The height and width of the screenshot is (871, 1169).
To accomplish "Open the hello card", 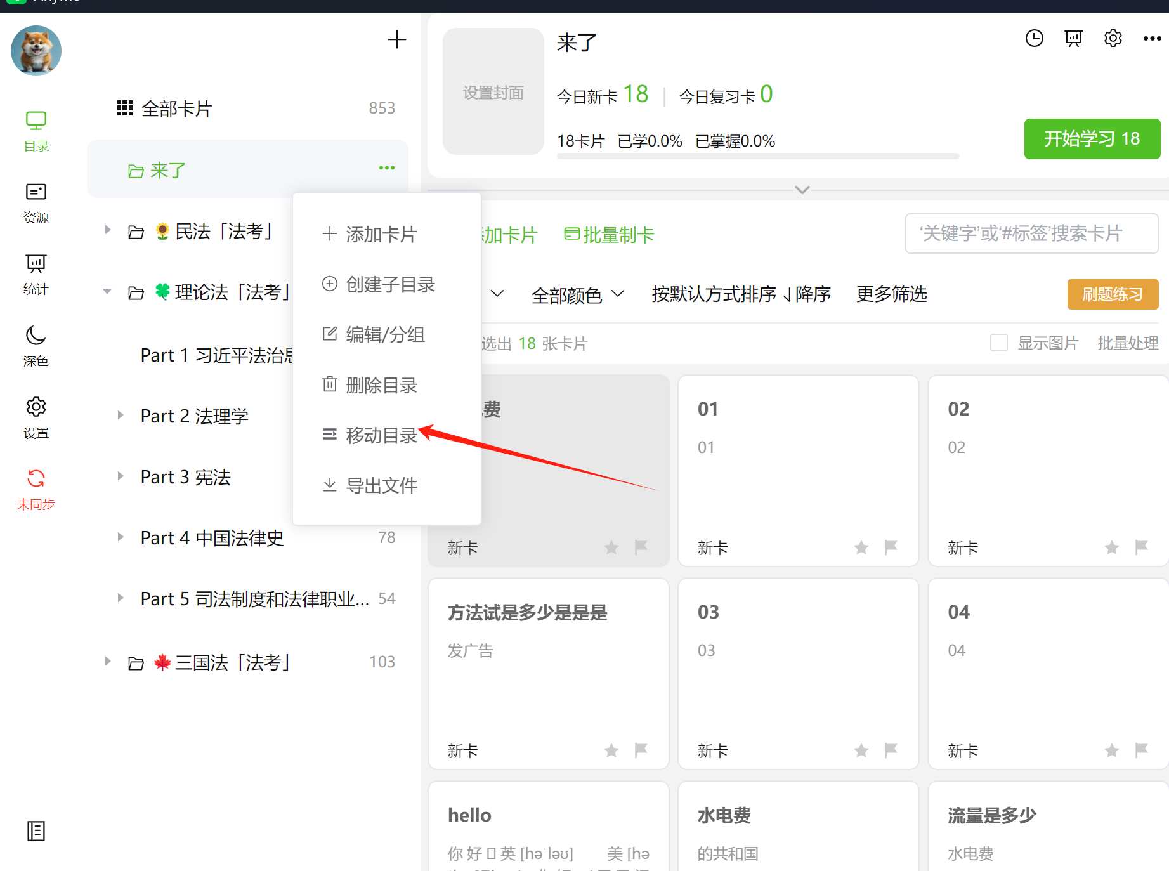I will pos(549,826).
